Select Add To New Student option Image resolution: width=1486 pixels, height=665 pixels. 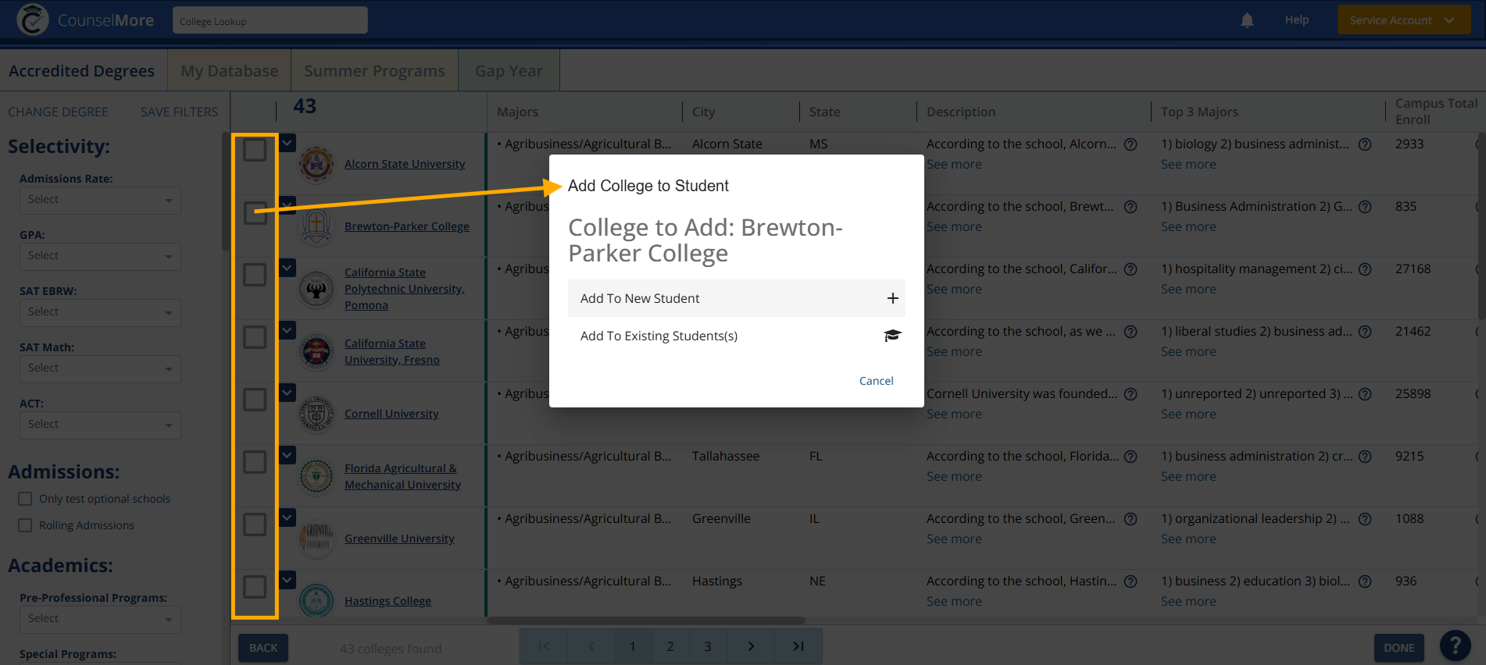pyautogui.click(x=736, y=298)
